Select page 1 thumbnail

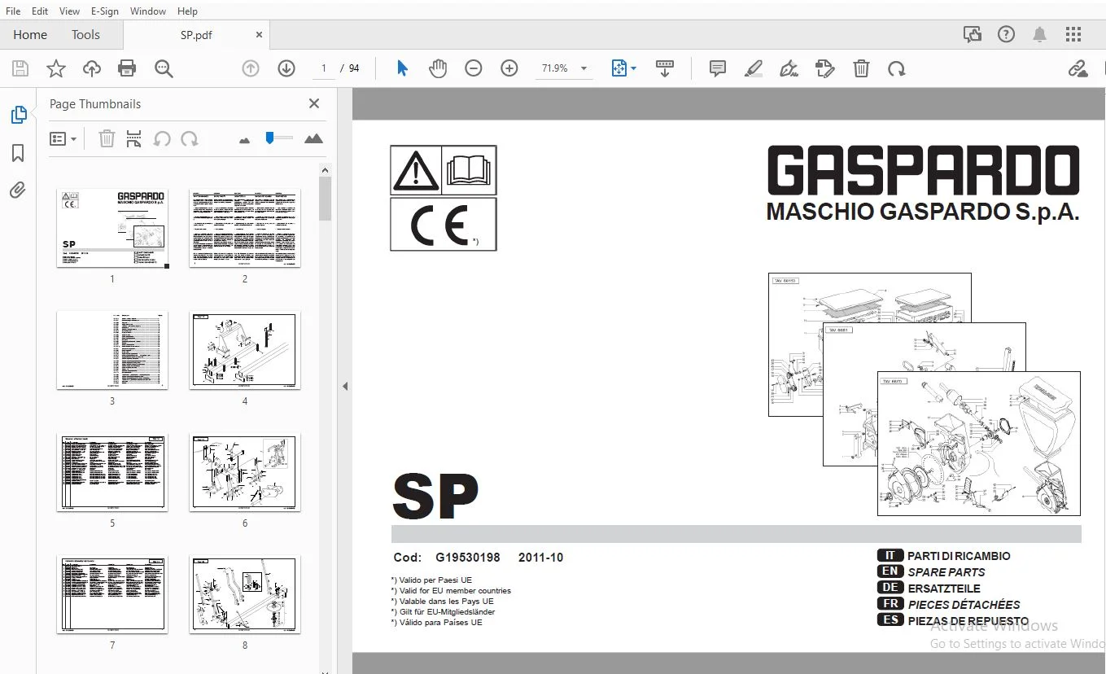point(112,228)
